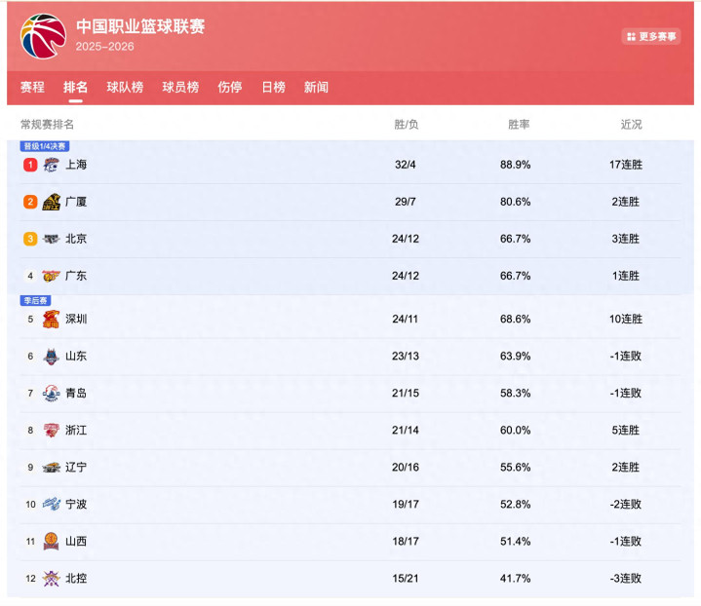Click the 60.0% win rate
This screenshot has width=701, height=606.
[x=515, y=431]
